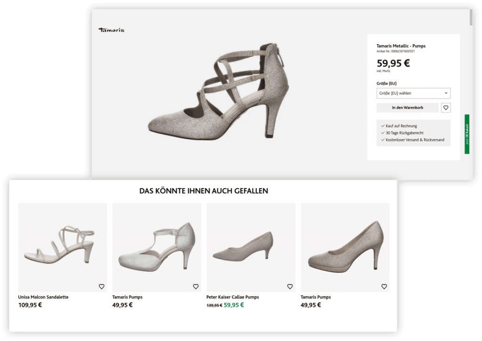Open the platform Tamaris Pumps thumbnail

345,247
